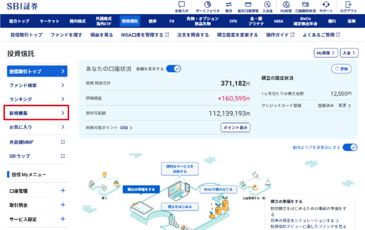Screen dimensions: 365x230
Task: Click 変更 next to クレジットカード登録
Action: pos(345,106)
